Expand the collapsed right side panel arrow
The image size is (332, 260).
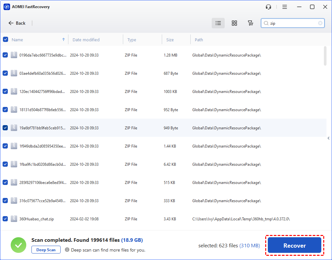point(328,138)
